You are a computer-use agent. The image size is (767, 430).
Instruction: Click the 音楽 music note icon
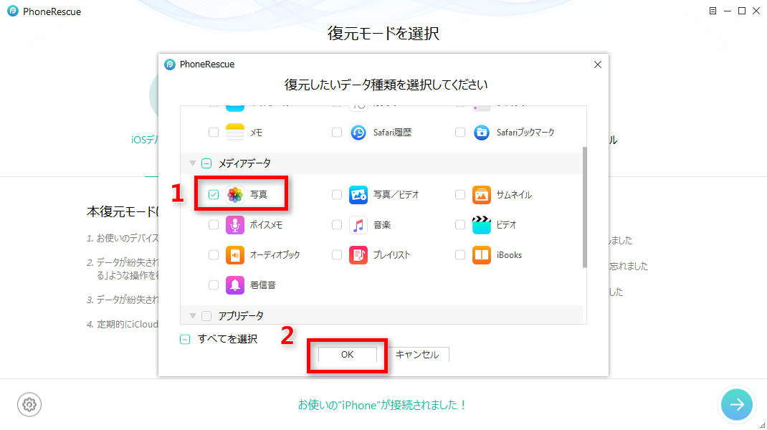358,225
